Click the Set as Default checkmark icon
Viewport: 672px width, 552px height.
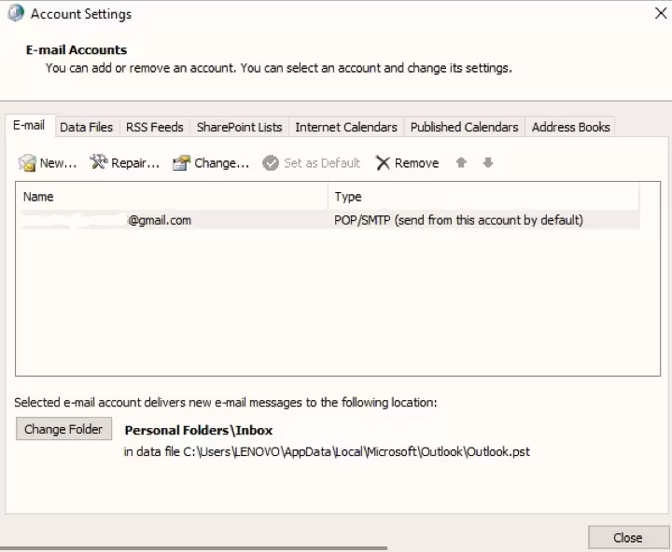pos(271,163)
